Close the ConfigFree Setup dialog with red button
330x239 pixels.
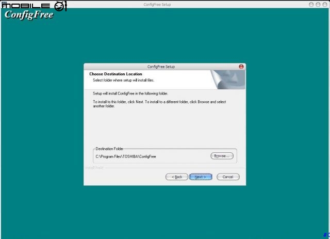[x=241, y=67]
